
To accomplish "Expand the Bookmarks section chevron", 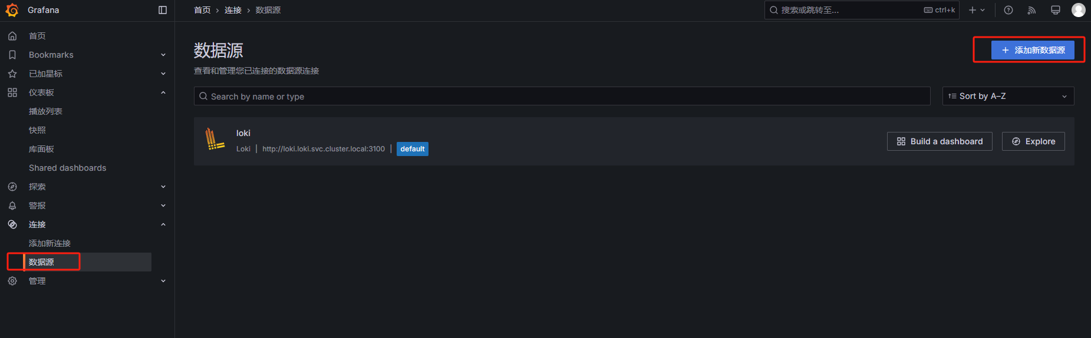I will pyautogui.click(x=163, y=55).
